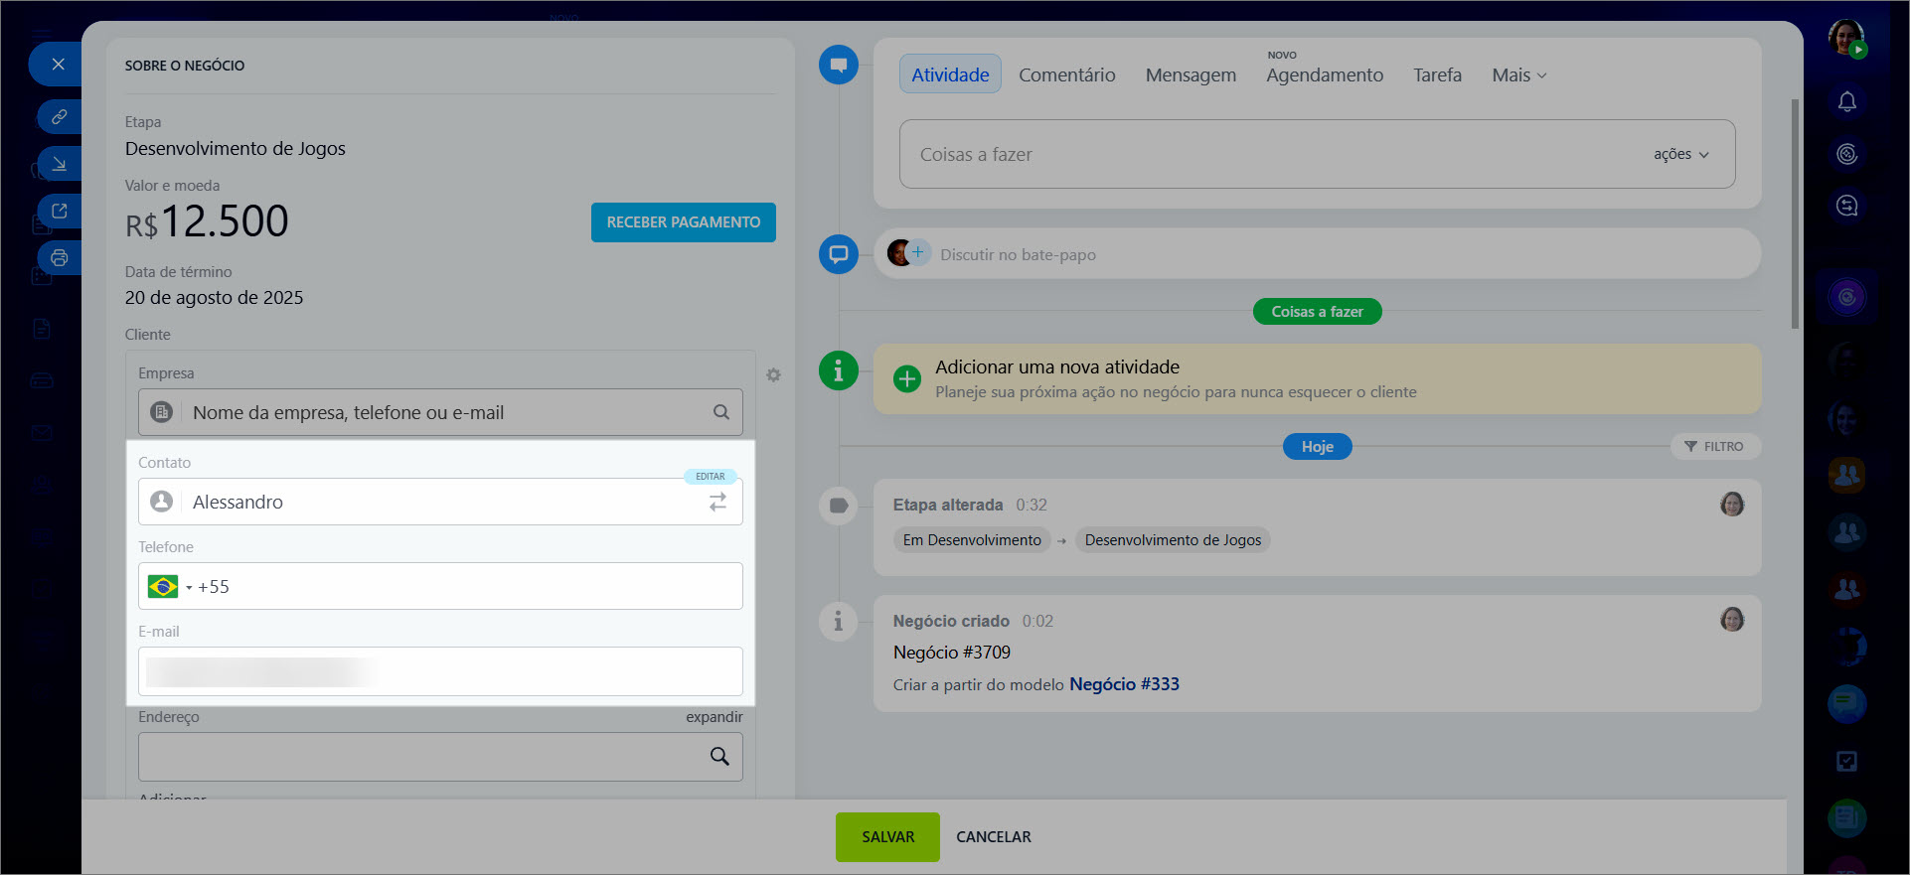The image size is (1910, 875).
Task: Expand the 'ações' dropdown
Action: click(1680, 155)
